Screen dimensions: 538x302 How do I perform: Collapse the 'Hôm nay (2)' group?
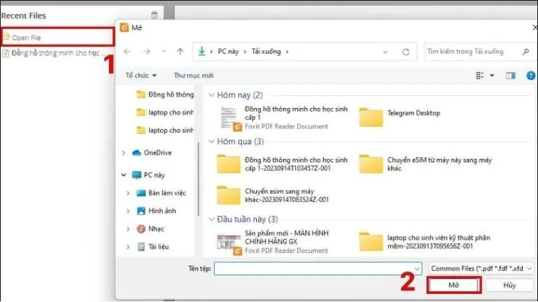point(211,95)
